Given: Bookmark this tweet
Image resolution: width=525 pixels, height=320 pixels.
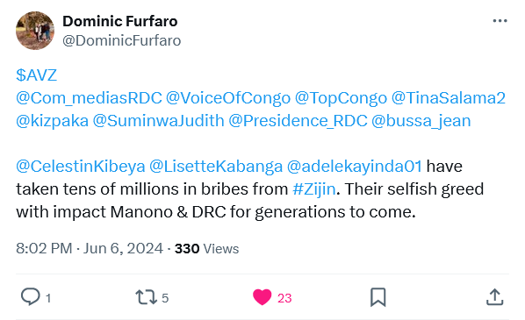Looking at the screenshot, I should point(378,297).
